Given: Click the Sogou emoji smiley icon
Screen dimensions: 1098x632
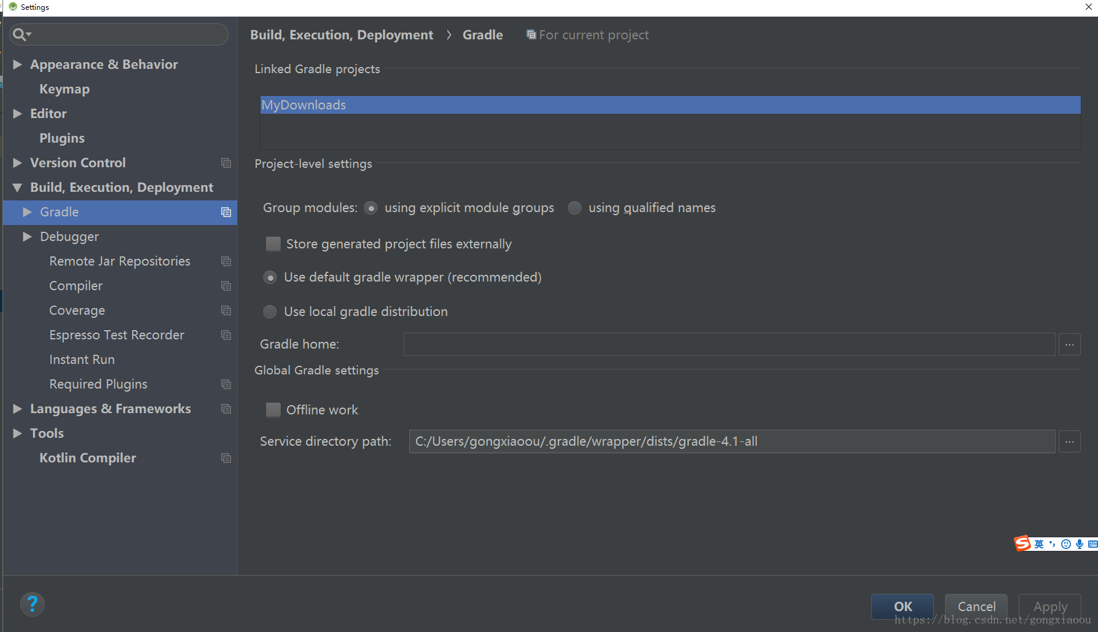Looking at the screenshot, I should (1066, 544).
